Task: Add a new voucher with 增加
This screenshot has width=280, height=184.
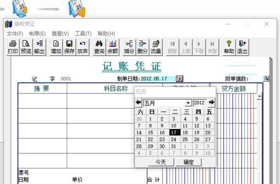Action: 56,47
